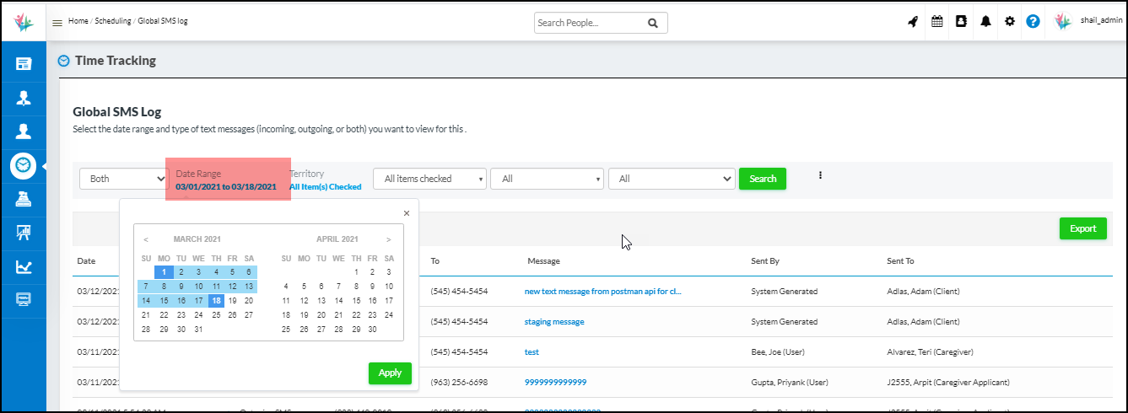Screen dimensions: 1128x413
Task: Export the SMS log
Action: click(1082, 228)
